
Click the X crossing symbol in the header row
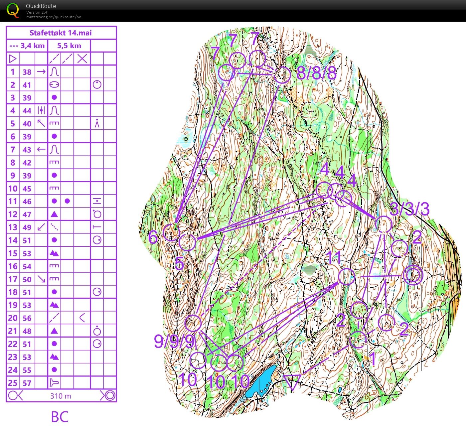click(82, 59)
